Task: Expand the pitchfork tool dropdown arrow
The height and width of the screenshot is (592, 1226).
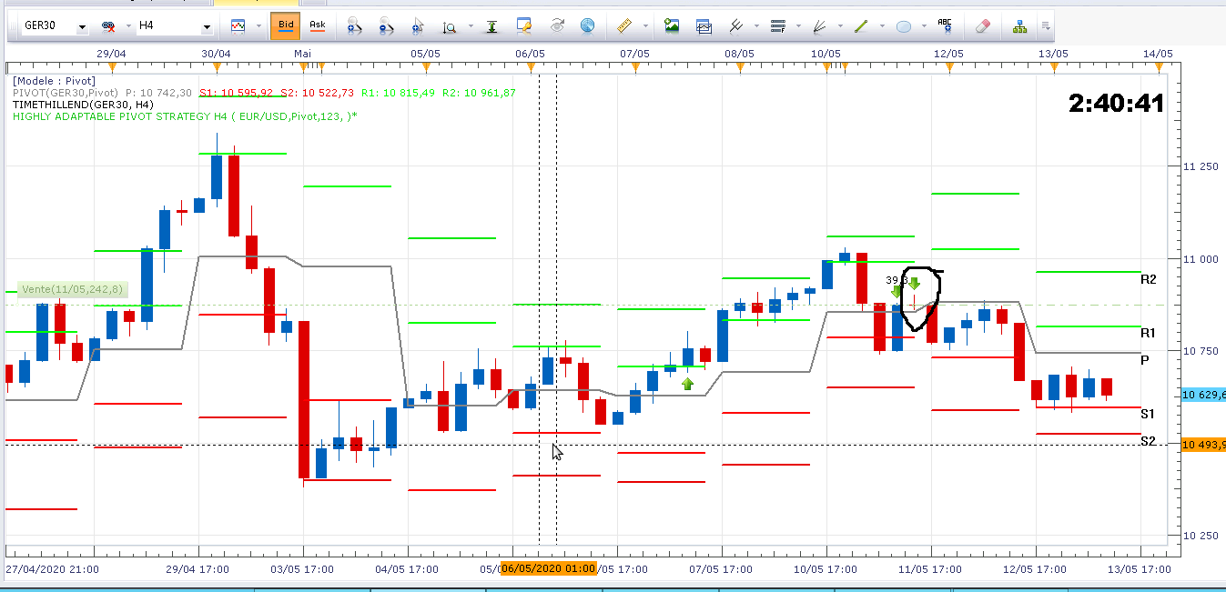Action: click(x=755, y=27)
